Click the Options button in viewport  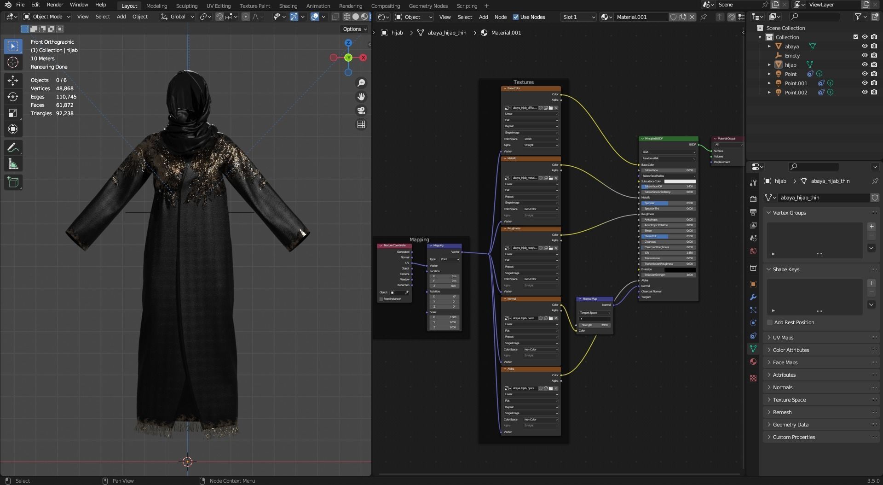click(x=355, y=29)
